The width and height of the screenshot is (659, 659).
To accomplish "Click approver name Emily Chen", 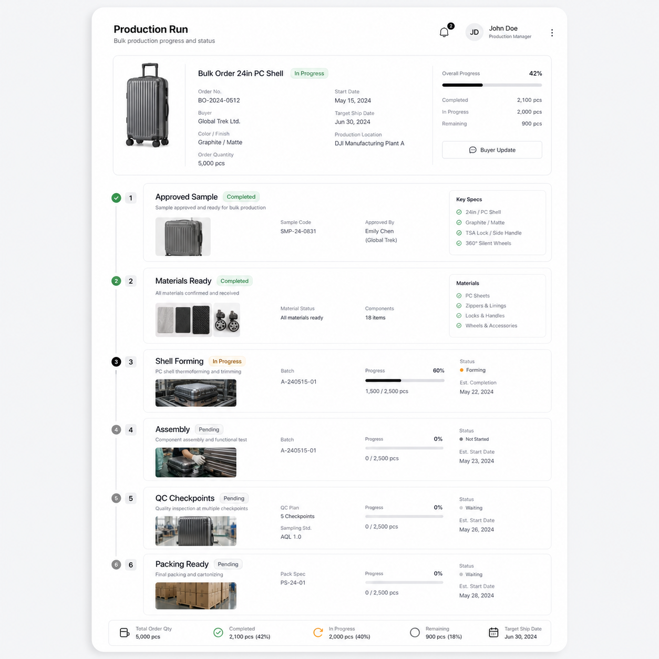I will [379, 231].
